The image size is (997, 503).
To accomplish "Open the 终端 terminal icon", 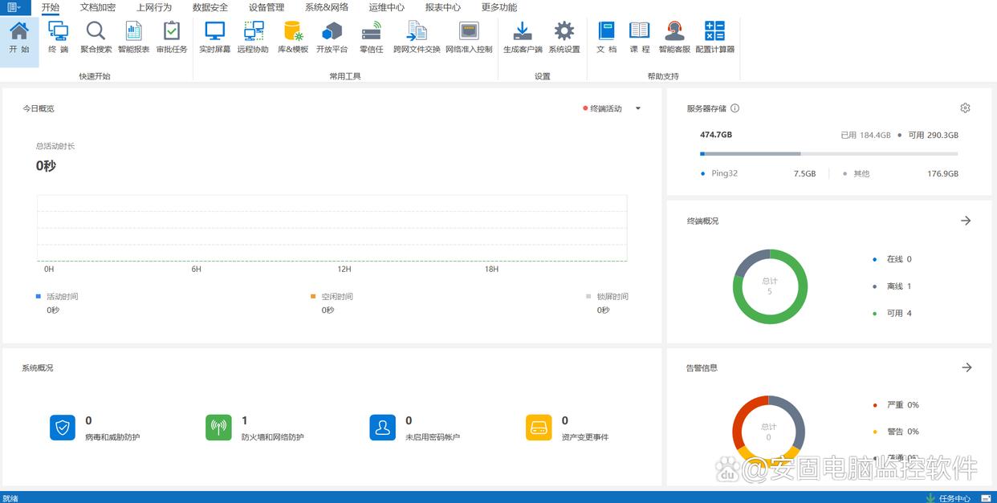I will 58,37.
